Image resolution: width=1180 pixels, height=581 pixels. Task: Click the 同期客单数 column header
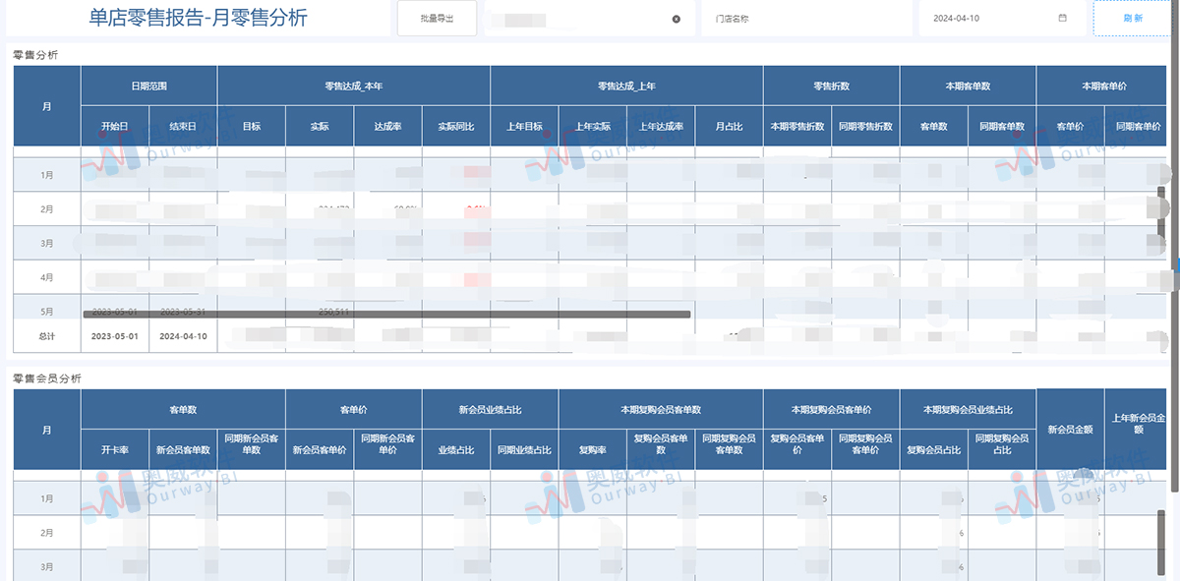tap(1001, 127)
